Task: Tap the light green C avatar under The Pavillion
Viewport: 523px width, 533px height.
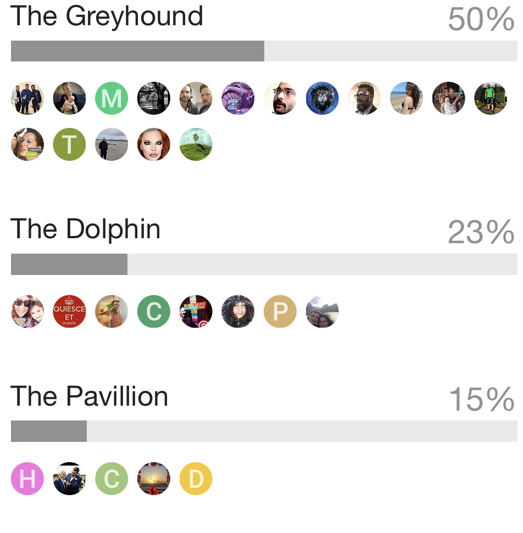Action: [x=112, y=479]
